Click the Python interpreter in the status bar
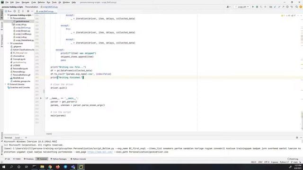 pos(285,162)
